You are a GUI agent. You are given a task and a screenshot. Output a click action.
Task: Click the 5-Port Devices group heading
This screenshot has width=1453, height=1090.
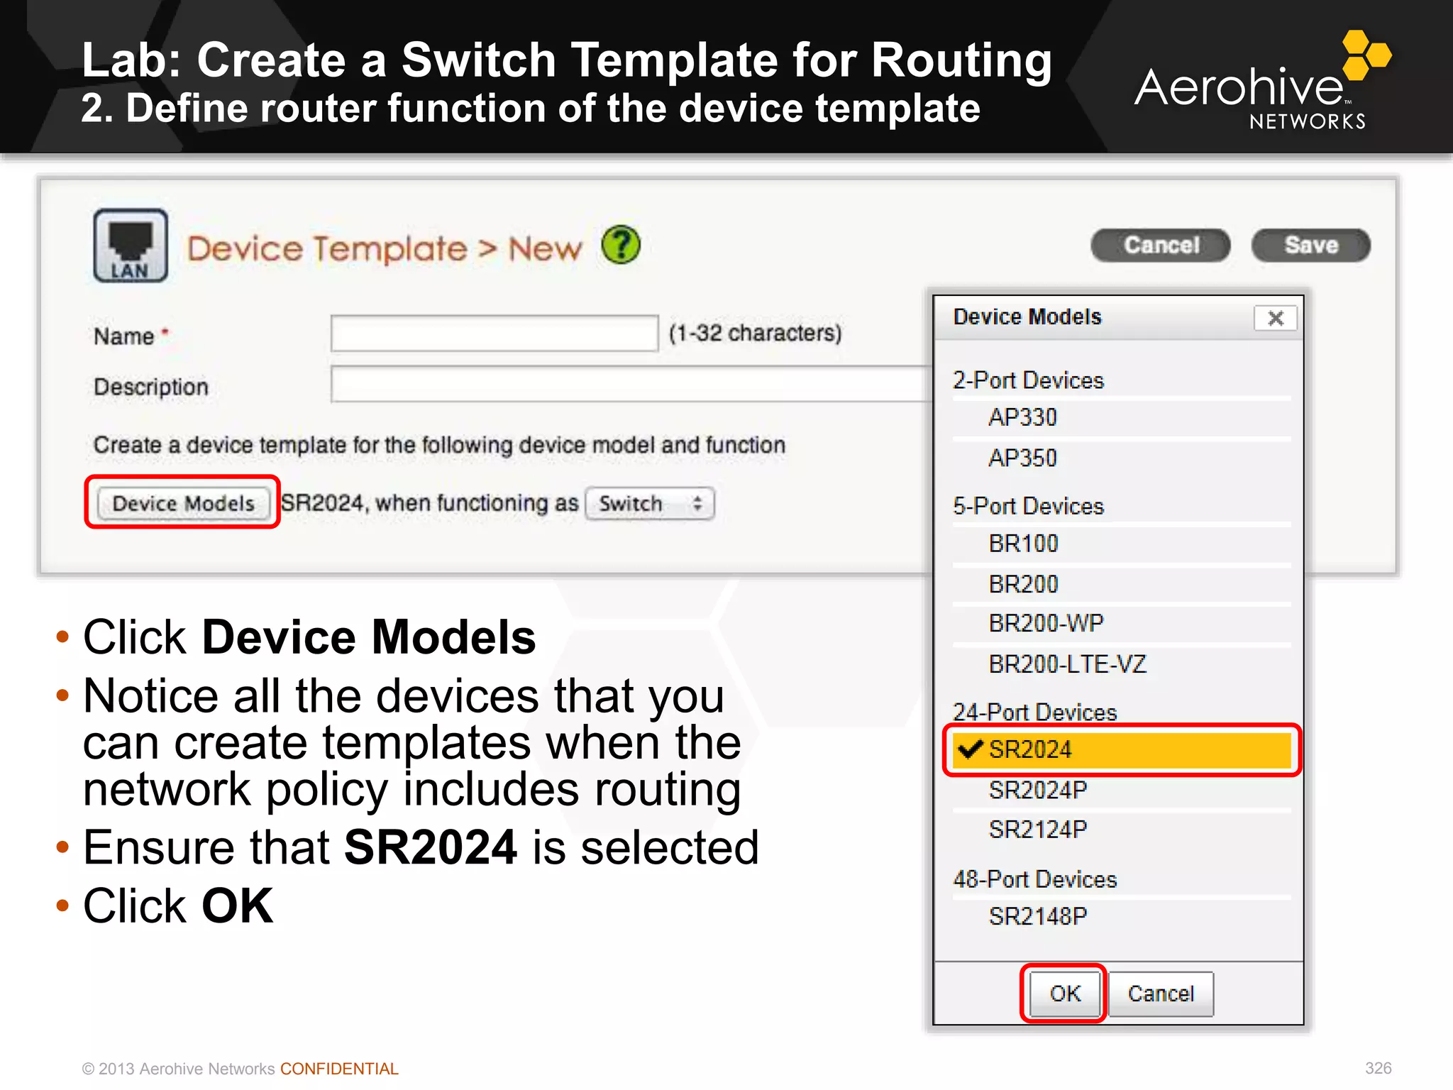[x=1028, y=506]
